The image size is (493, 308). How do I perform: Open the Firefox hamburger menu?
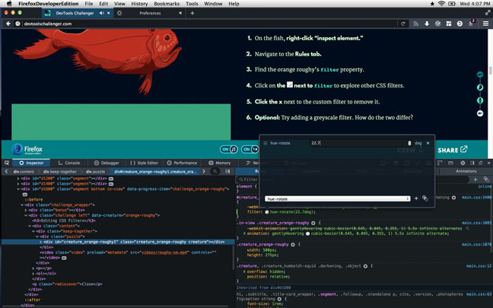point(485,24)
